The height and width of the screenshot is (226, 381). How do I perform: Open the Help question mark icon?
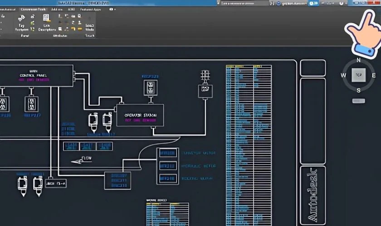(x=341, y=3)
